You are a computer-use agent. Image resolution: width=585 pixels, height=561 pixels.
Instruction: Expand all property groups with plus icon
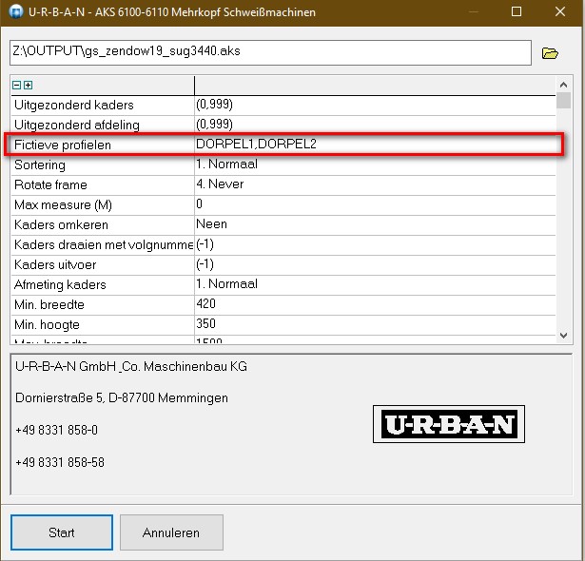point(28,85)
